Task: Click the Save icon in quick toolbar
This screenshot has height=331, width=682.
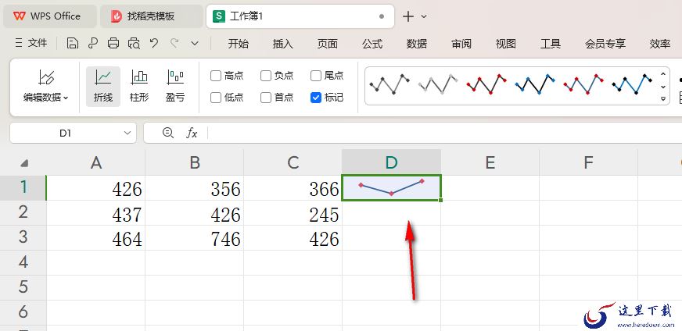Action: click(x=73, y=43)
